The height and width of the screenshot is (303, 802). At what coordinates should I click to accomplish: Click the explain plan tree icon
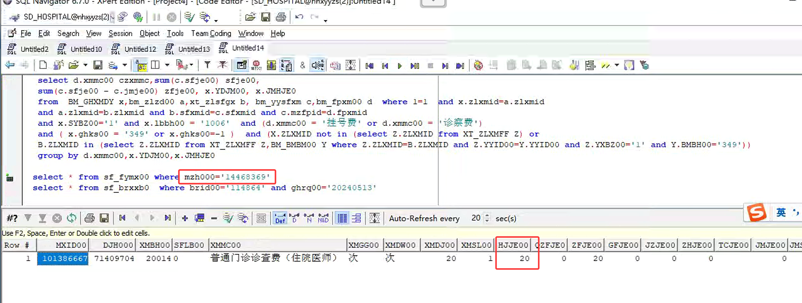tap(590, 65)
